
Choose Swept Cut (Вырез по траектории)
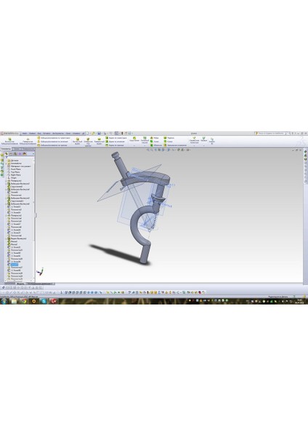[115, 138]
